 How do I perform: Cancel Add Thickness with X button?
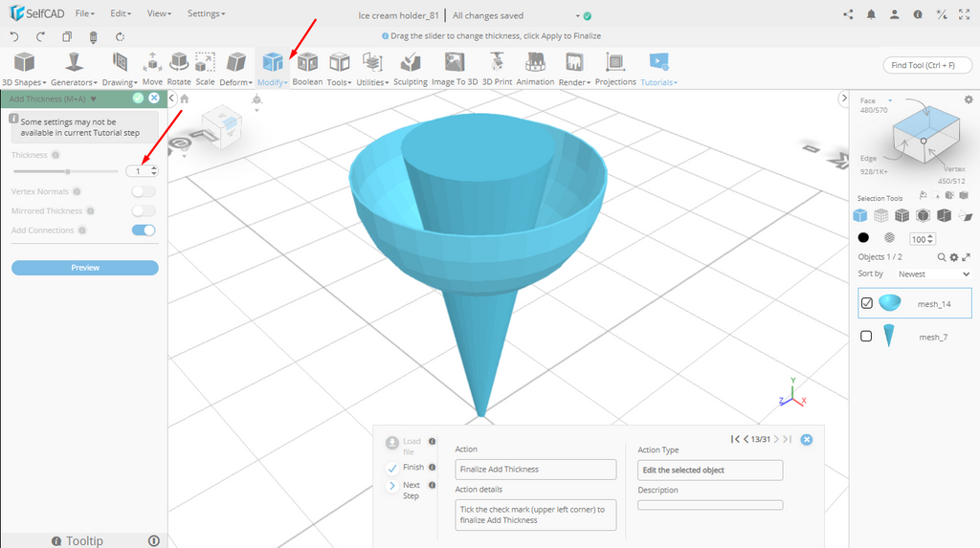[154, 99]
